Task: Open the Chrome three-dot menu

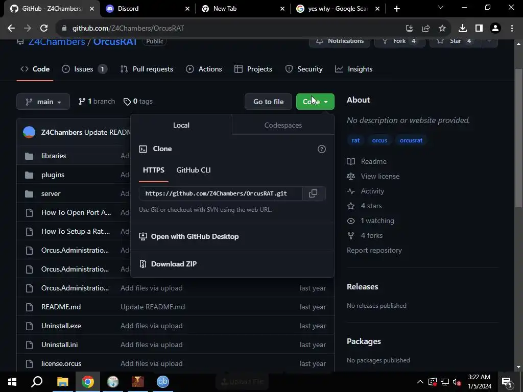Action: (x=512, y=29)
